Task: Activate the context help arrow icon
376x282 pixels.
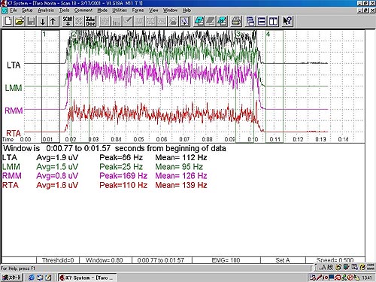Action: click(x=287, y=21)
